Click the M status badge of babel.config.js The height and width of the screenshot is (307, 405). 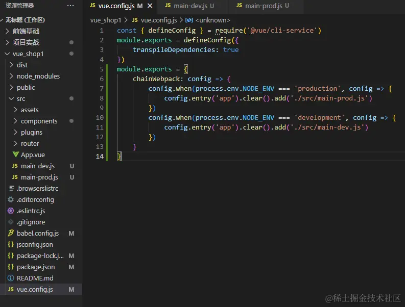[72, 234]
